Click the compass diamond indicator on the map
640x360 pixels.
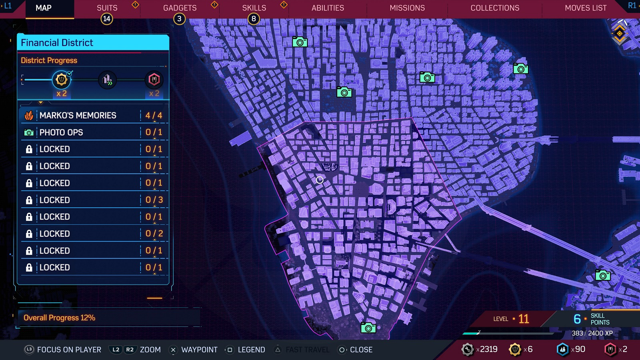(620, 34)
